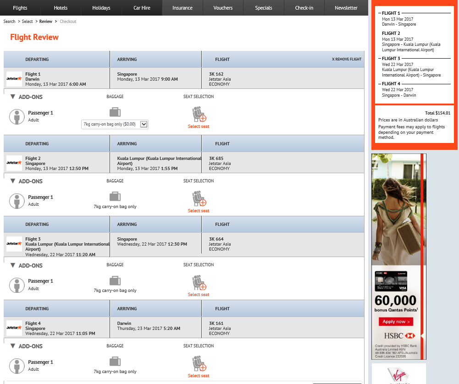Click Flight 1 Passenger 1 avatar icon
459x384 pixels.
coord(17,117)
